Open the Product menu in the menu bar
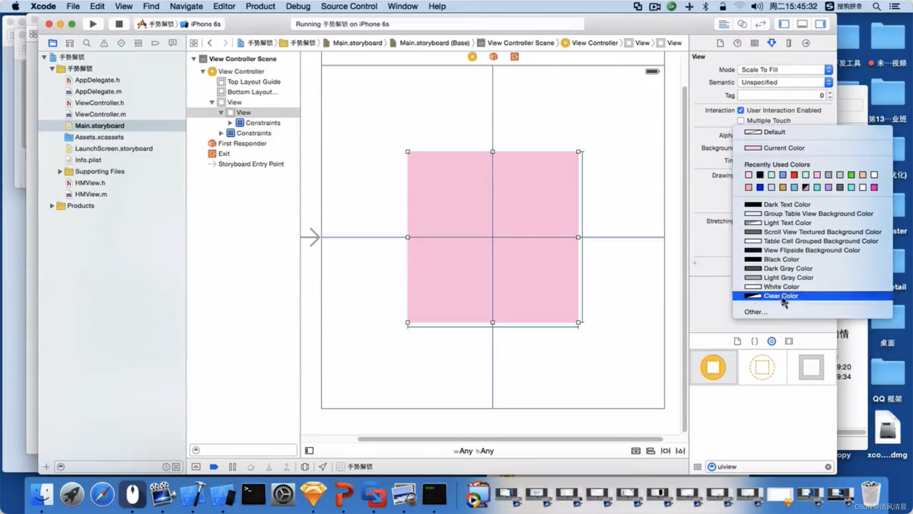 tap(260, 6)
